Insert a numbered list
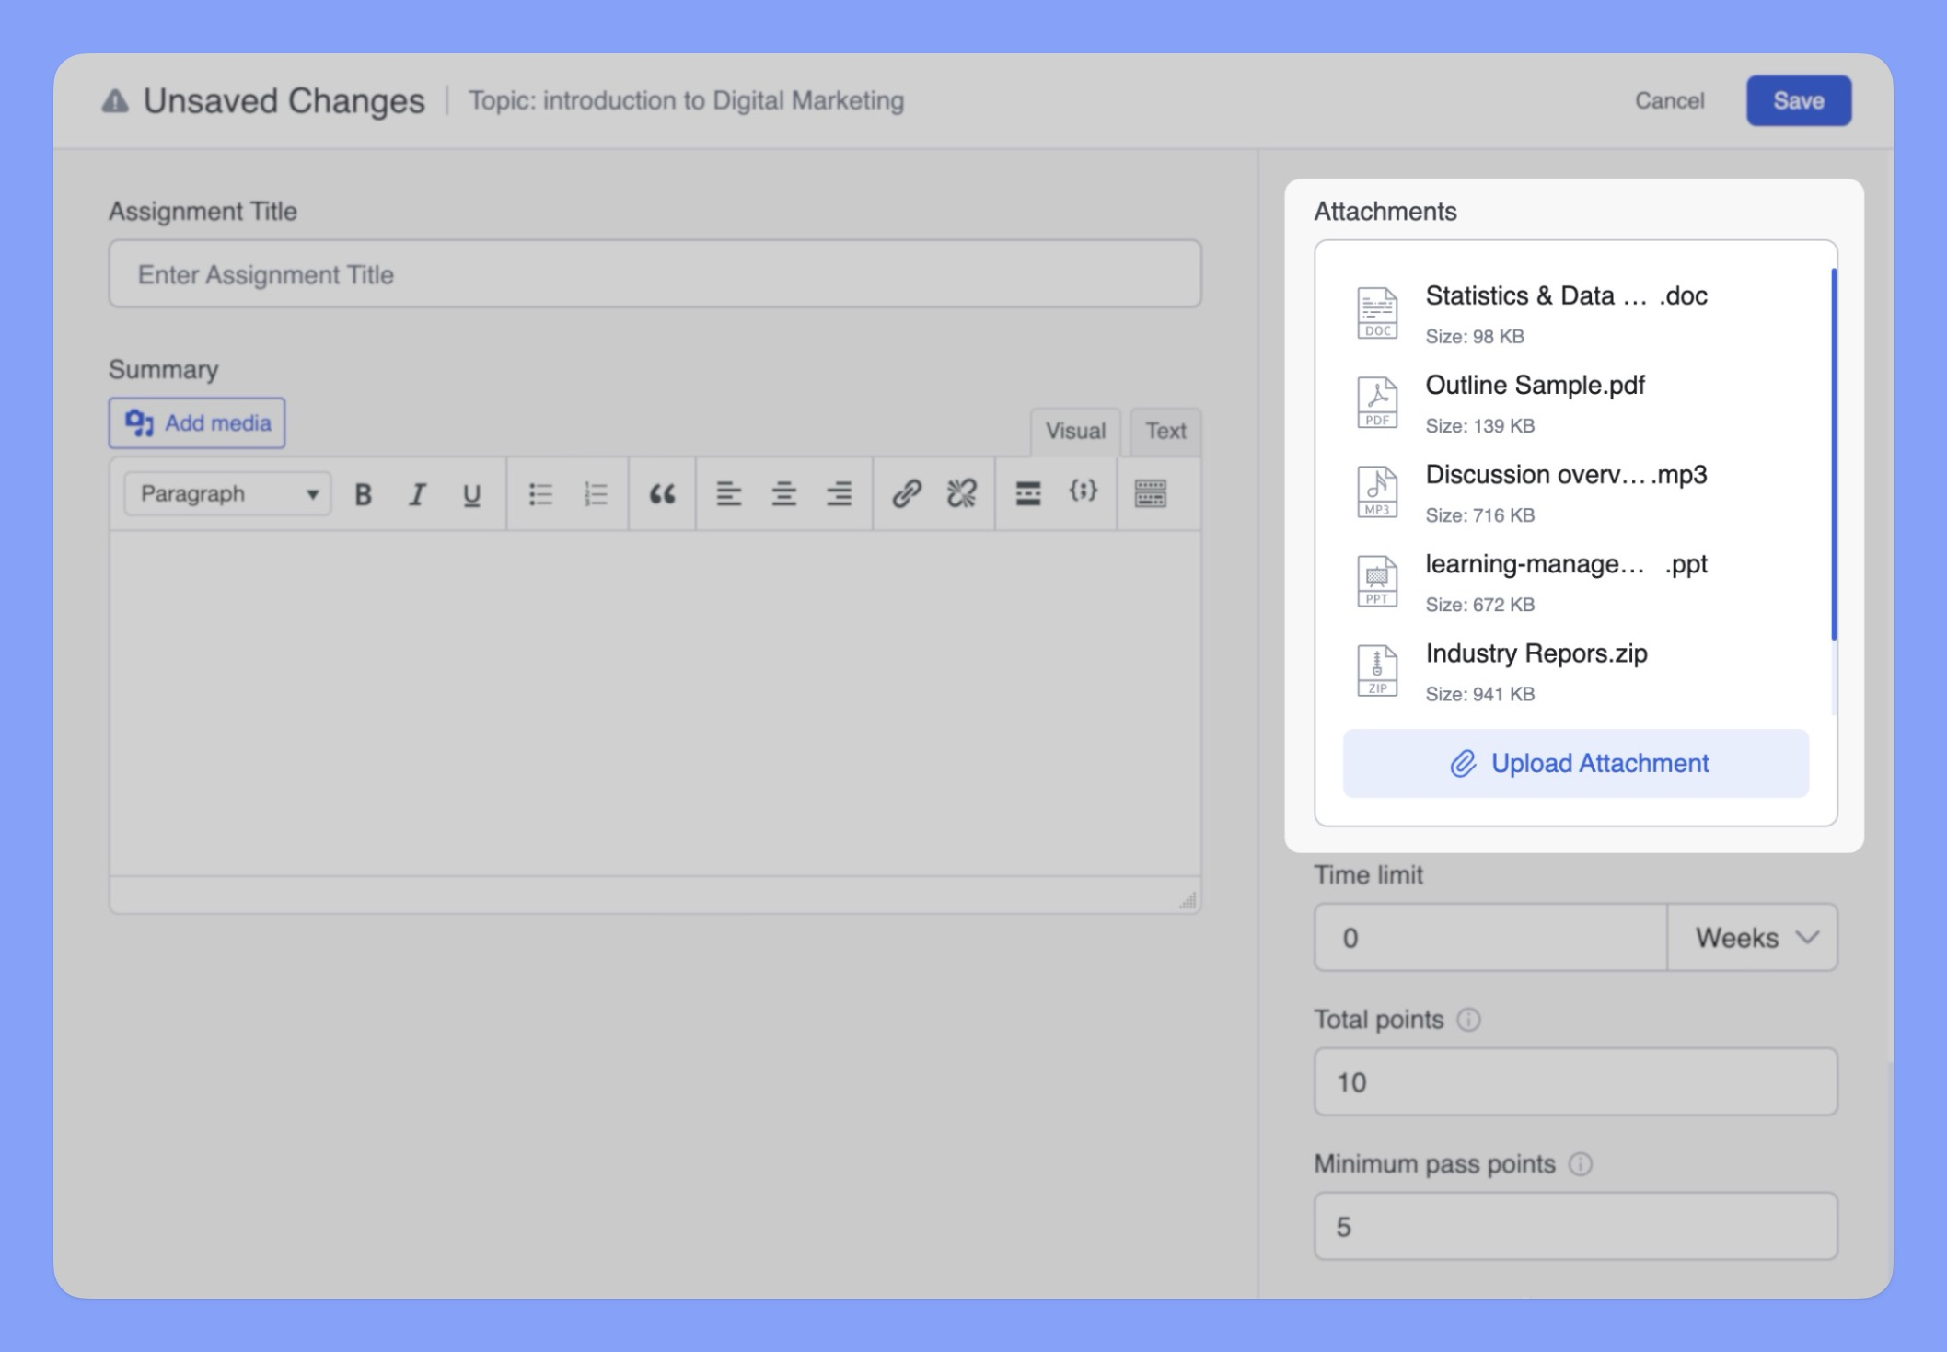The image size is (1947, 1352). (x=596, y=495)
